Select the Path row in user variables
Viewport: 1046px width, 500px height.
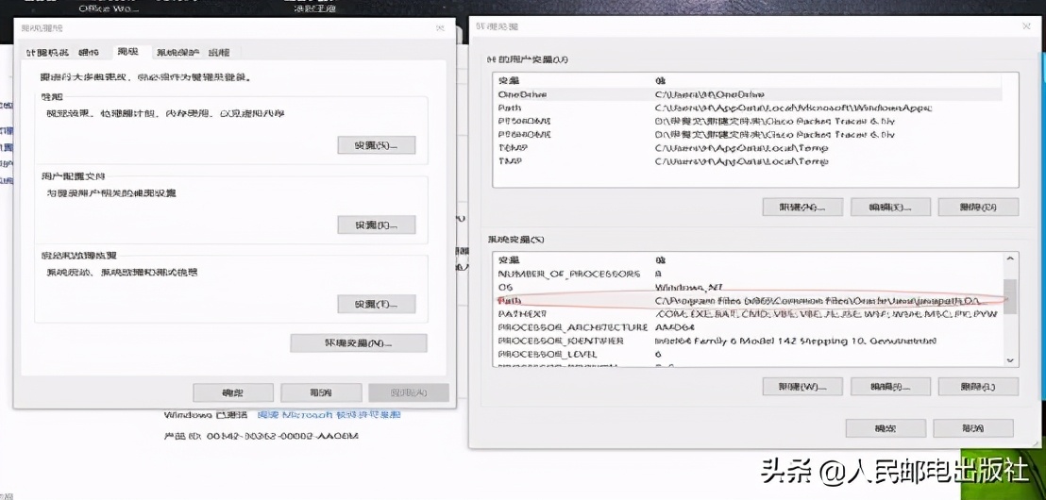click(x=747, y=108)
